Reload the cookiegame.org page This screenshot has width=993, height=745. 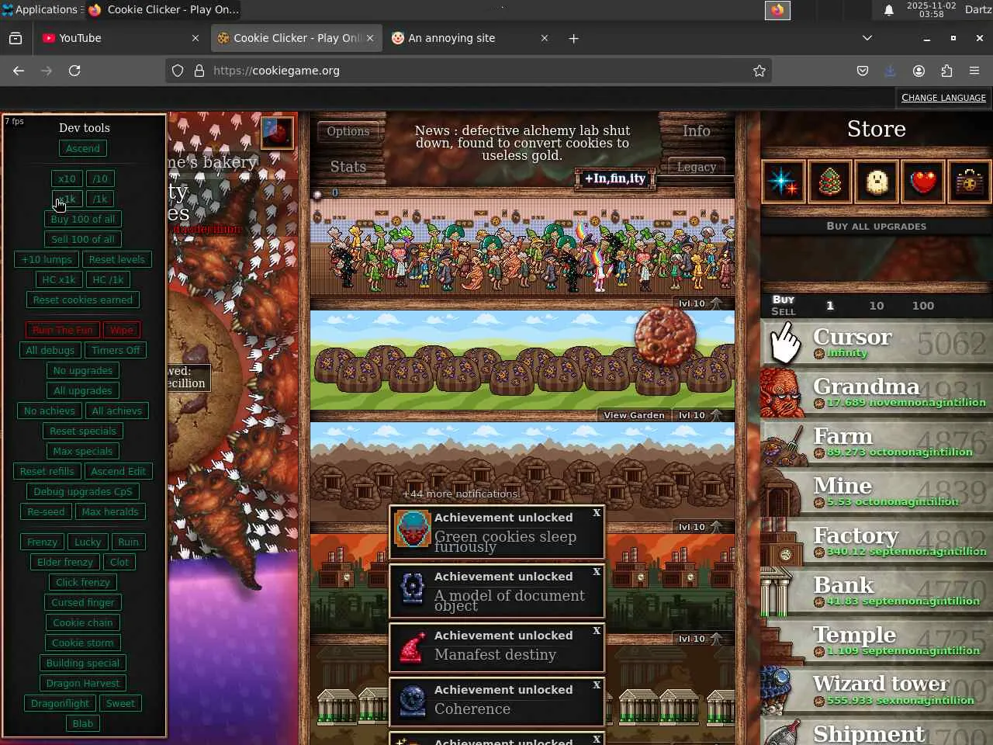(x=74, y=71)
